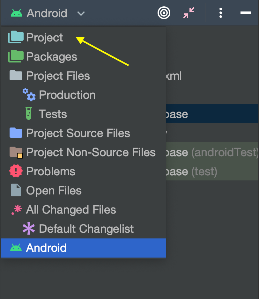This screenshot has height=299, width=259.
Task: Click the Tests flask icon
Action: click(x=29, y=114)
